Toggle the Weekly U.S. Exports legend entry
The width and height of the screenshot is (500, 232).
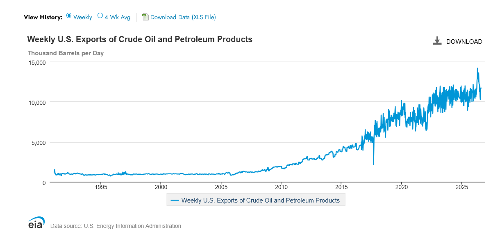click(256, 200)
